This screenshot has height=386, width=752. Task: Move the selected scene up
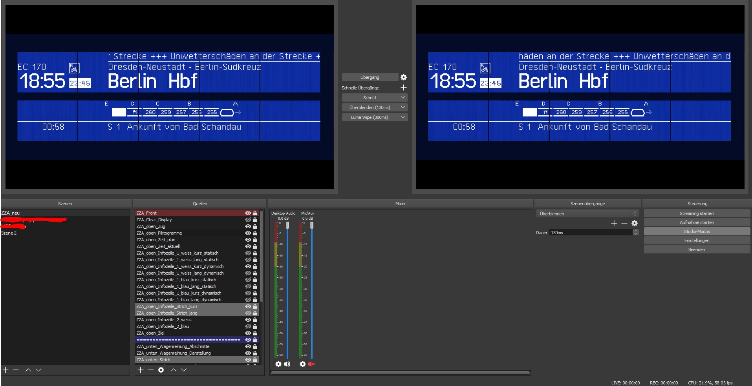28,370
